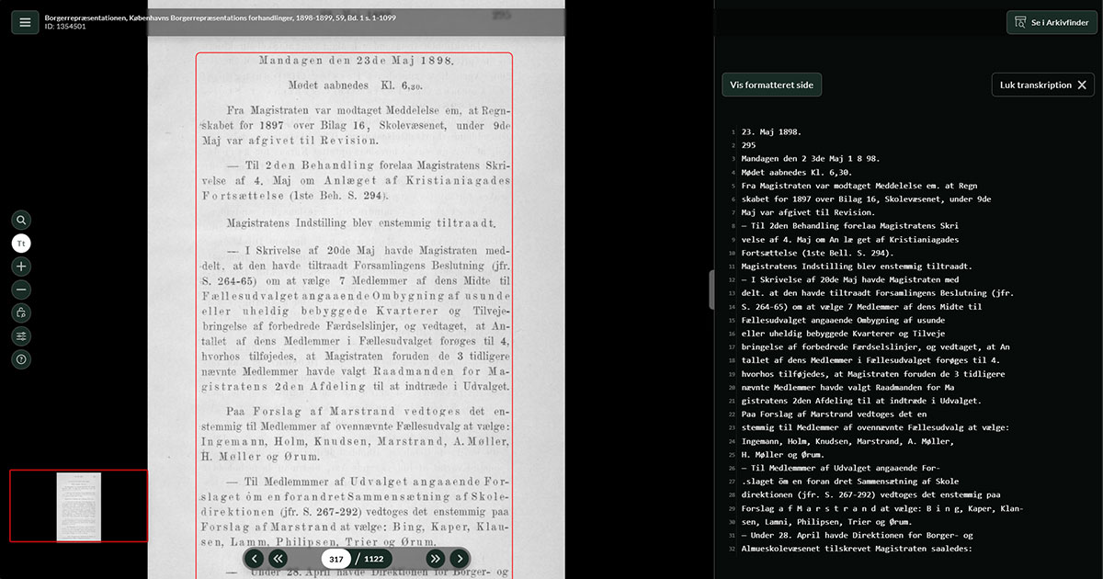This screenshot has width=1103, height=579.
Task: Jump back with double left arrows
Action: (278, 559)
